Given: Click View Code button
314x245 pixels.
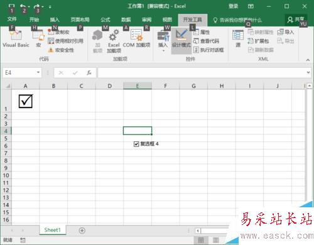Looking at the screenshot, I should click(206, 41).
